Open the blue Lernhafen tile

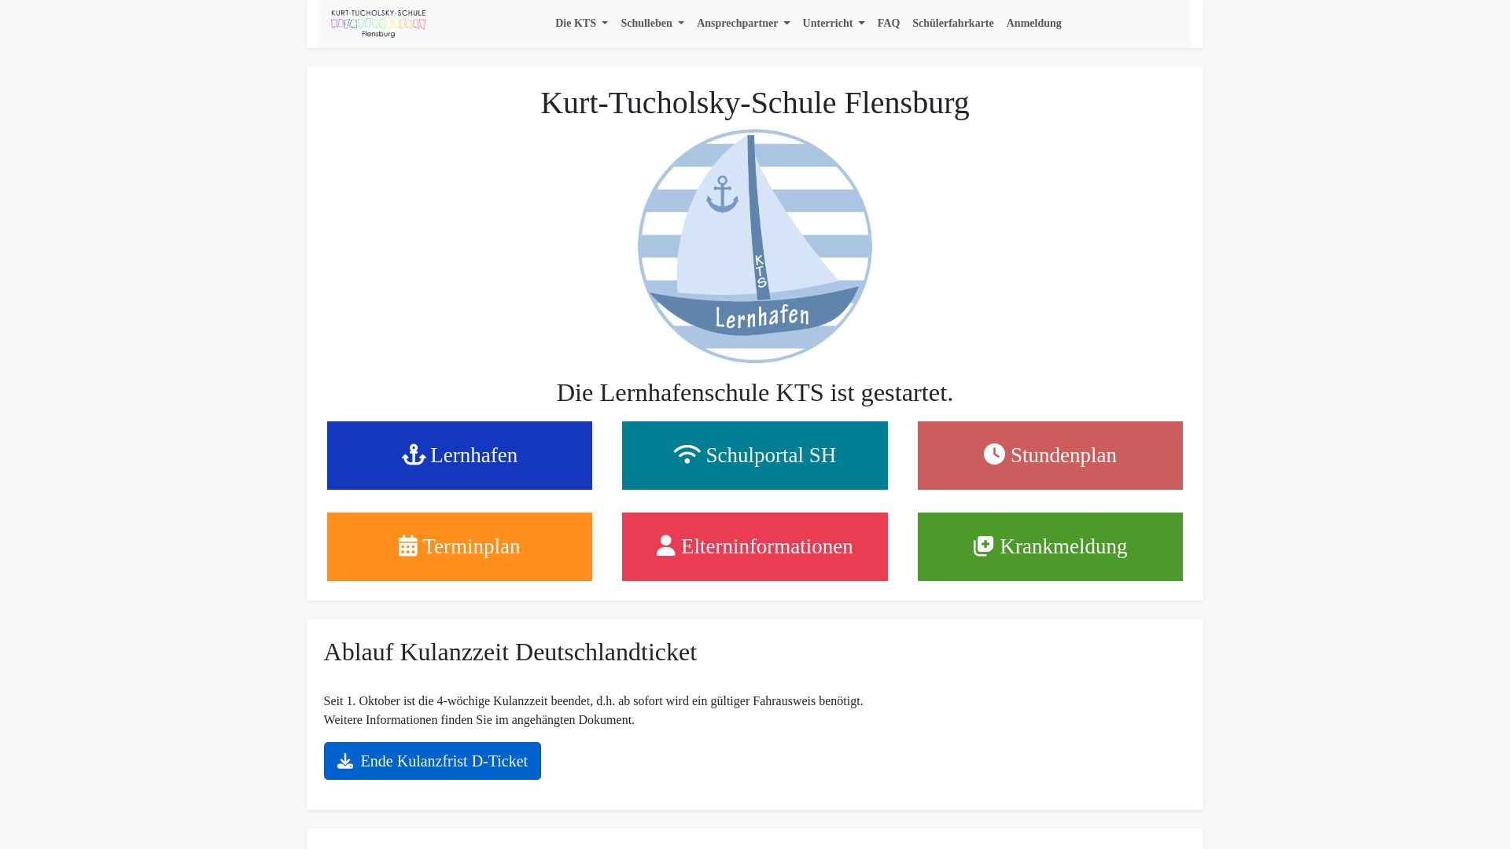459,455
